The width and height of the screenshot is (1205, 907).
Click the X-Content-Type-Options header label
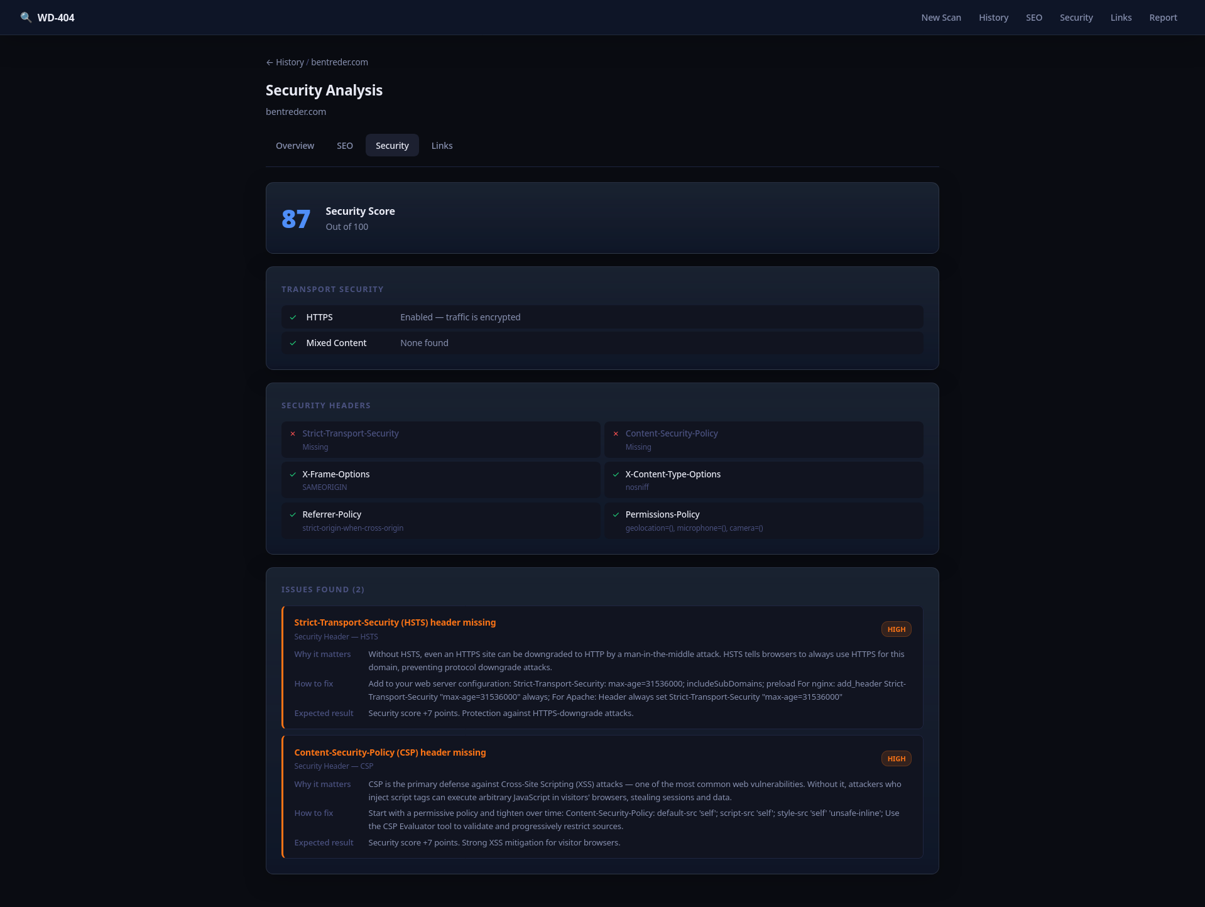673,474
